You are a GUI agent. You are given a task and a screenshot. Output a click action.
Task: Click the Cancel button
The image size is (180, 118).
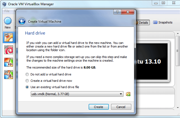pos(121,107)
